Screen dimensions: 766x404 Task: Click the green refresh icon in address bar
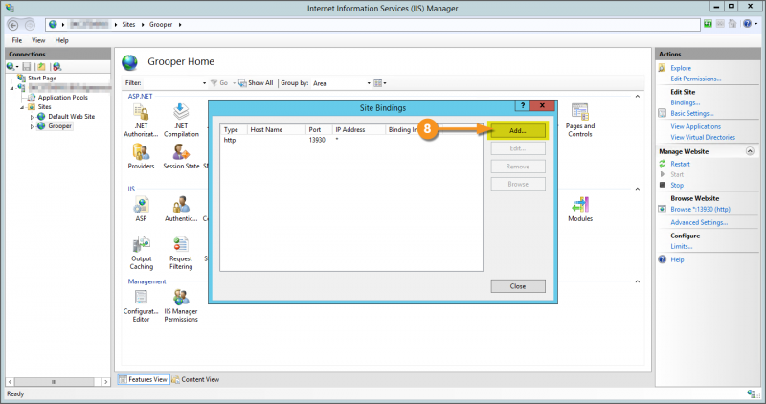(708, 23)
